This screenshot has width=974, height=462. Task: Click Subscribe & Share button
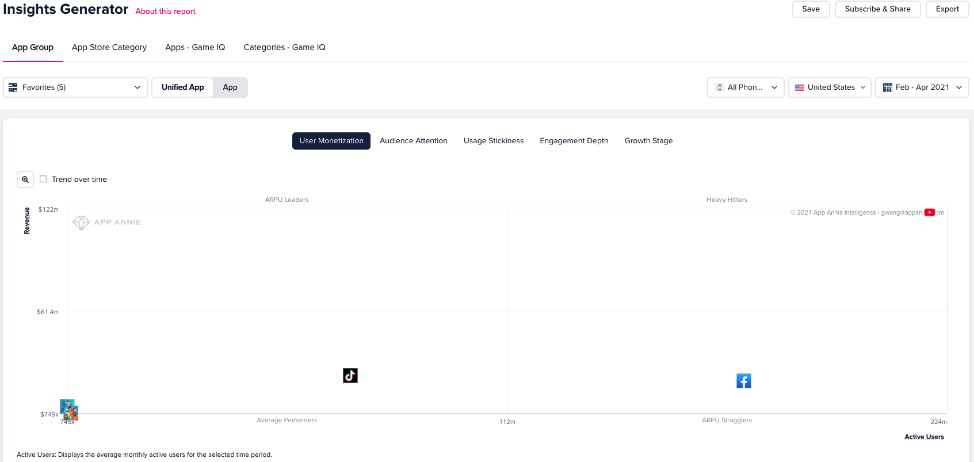click(x=878, y=9)
